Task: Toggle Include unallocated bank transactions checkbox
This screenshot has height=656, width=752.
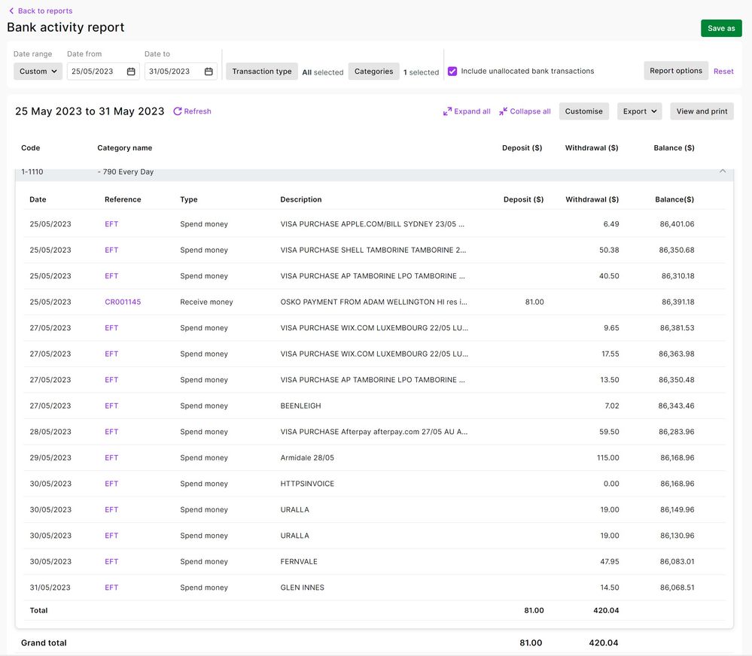Action: (452, 71)
